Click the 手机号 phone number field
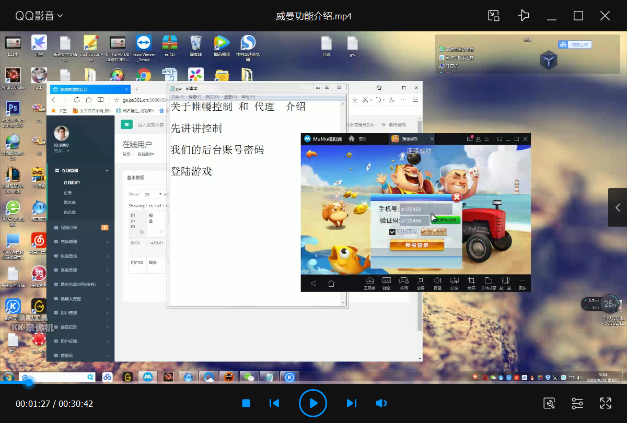Image resolution: width=627 pixels, height=423 pixels. (426, 209)
